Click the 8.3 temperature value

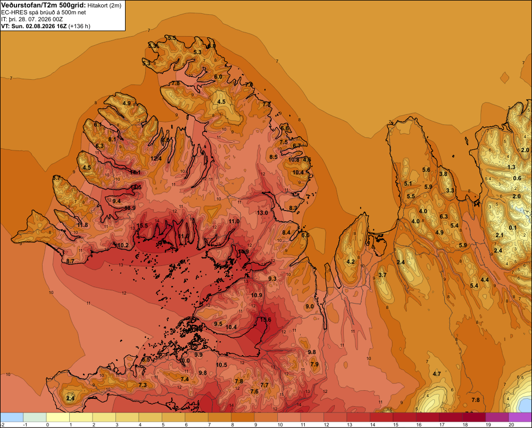[x=293, y=208]
